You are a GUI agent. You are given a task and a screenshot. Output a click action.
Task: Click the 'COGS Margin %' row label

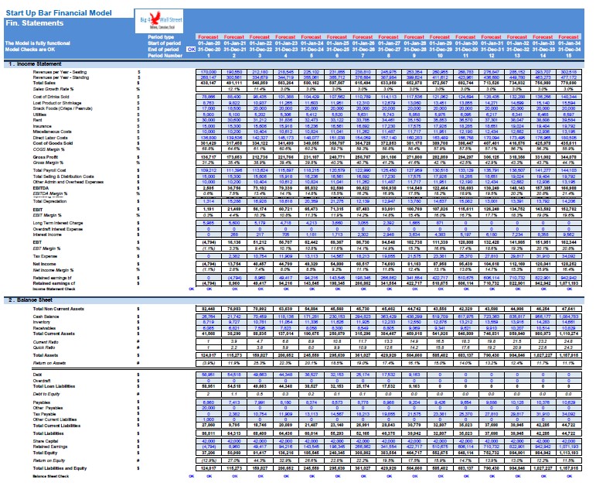tap(48, 149)
